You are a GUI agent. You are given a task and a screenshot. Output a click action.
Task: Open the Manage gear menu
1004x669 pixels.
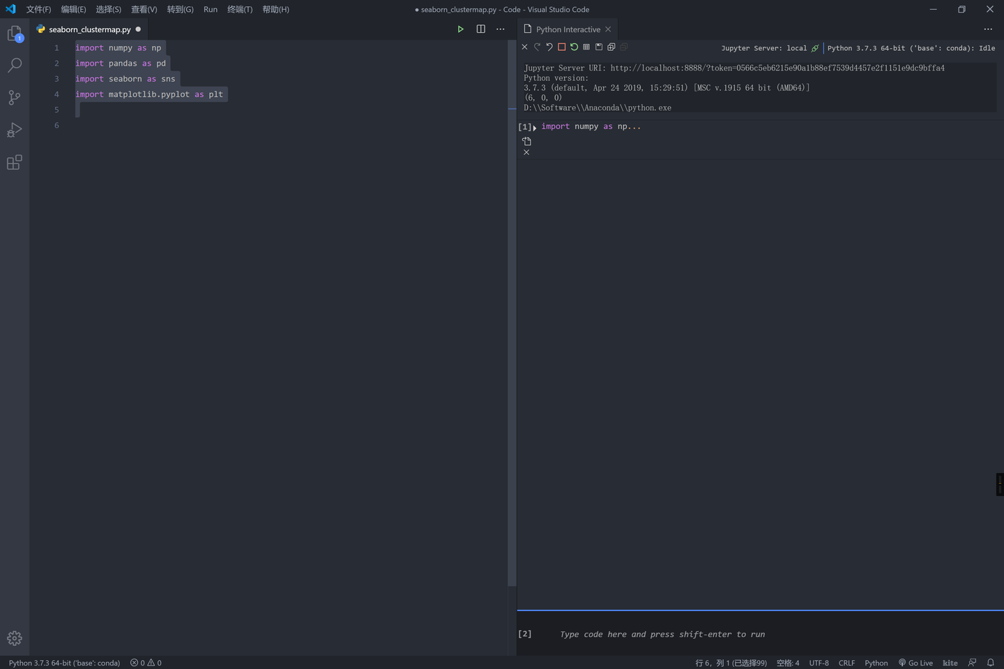point(15,638)
